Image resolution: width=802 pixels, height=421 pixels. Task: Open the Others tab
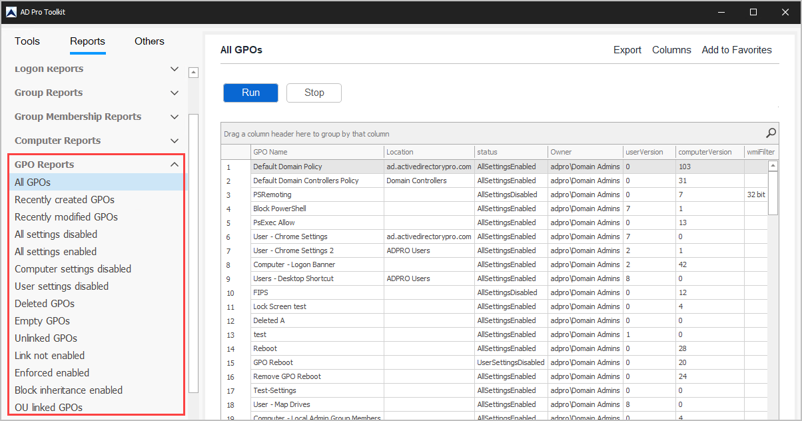coord(149,41)
